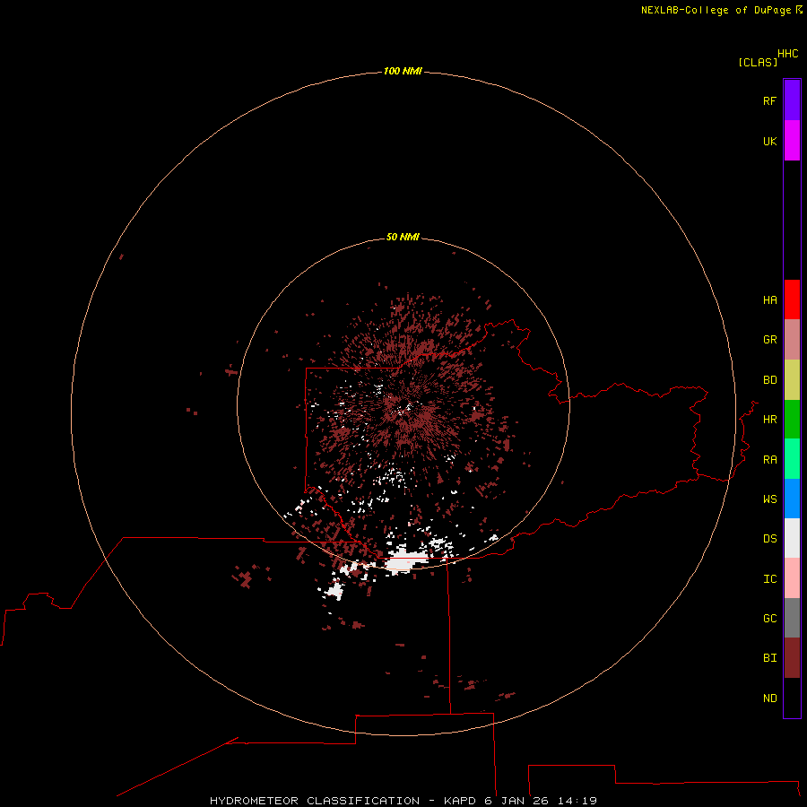807x807 pixels.
Task: Click the IC legend label
Action: (x=769, y=579)
